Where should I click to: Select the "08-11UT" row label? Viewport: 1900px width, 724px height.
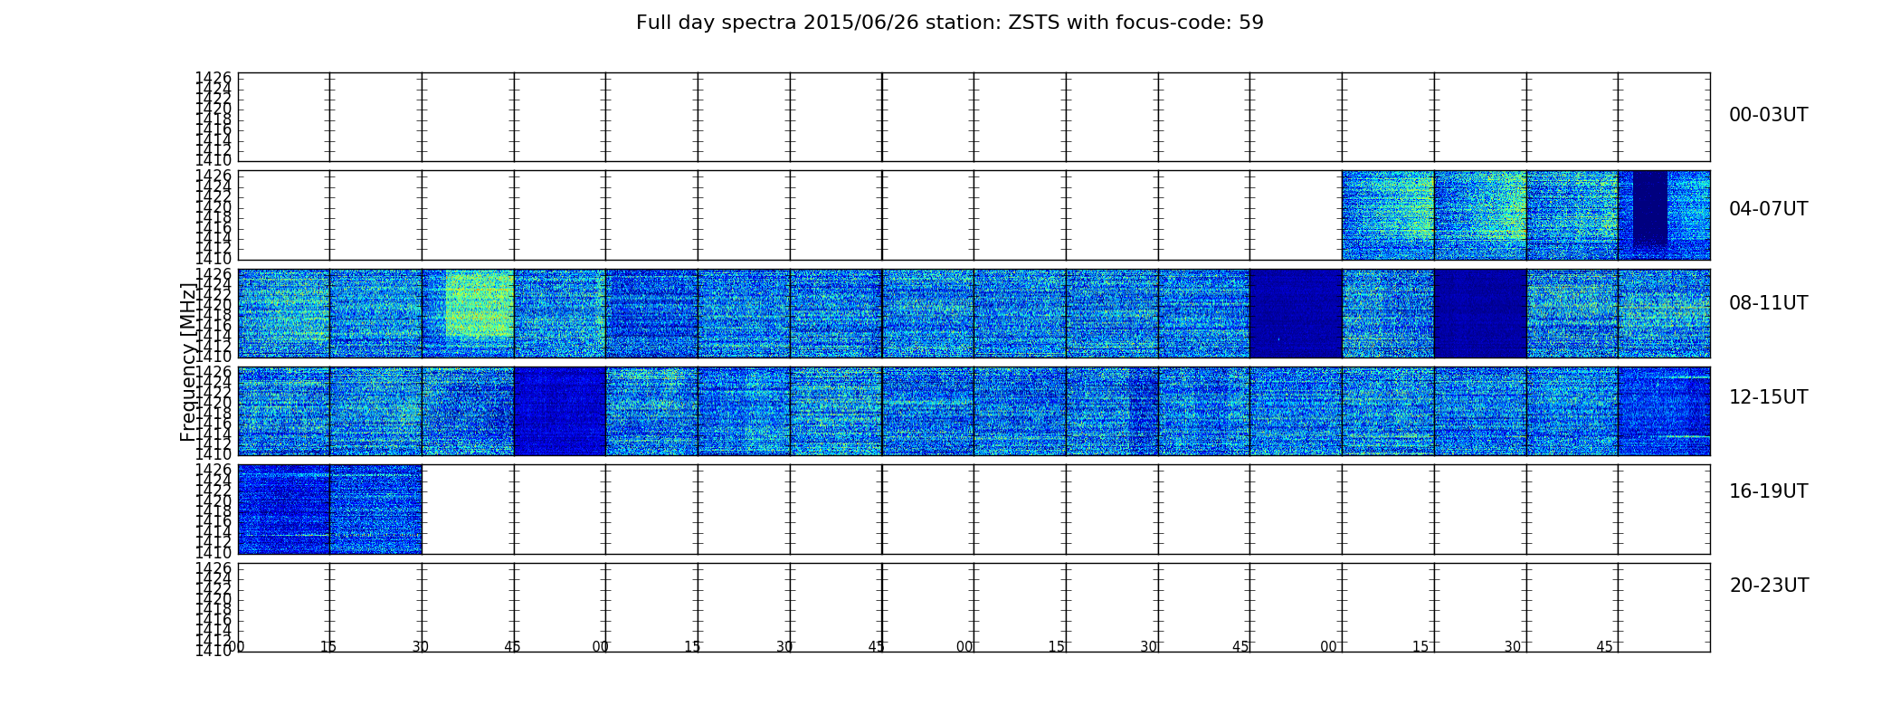[1768, 303]
